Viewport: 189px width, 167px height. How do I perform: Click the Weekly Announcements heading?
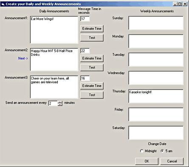click(157, 11)
